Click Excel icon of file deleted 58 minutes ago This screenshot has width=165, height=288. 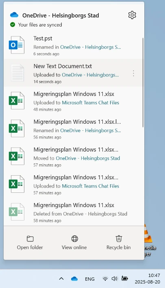(x=16, y=212)
